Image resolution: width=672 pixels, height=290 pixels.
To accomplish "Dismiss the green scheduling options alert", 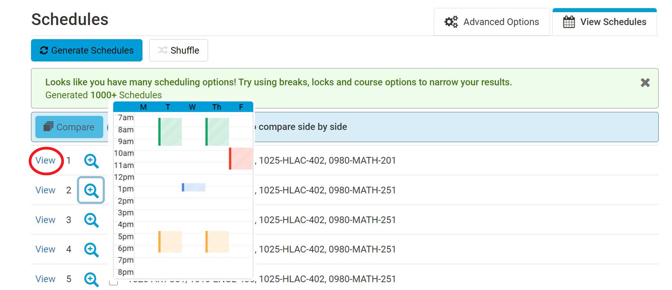I will [x=645, y=83].
